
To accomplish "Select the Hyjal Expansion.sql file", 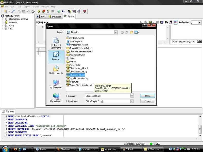I will (77, 78).
